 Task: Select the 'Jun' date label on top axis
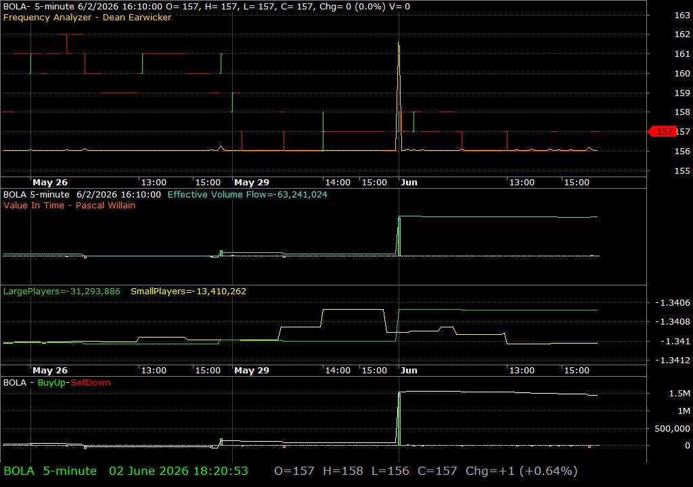point(409,183)
